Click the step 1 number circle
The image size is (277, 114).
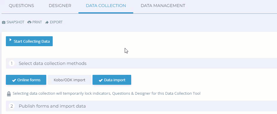12,63
